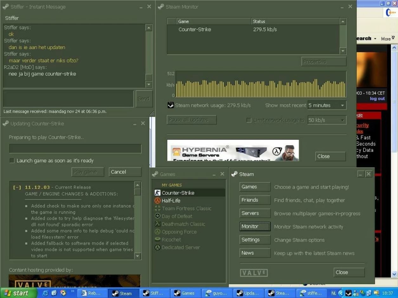Select Counter-Strike icon in My Games list
The image size is (398, 298).
(x=158, y=193)
